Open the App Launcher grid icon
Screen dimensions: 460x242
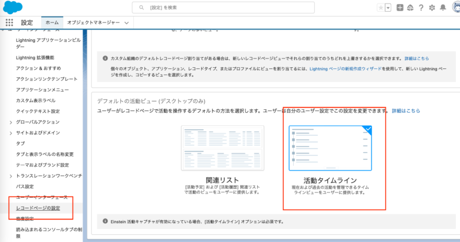9,22
